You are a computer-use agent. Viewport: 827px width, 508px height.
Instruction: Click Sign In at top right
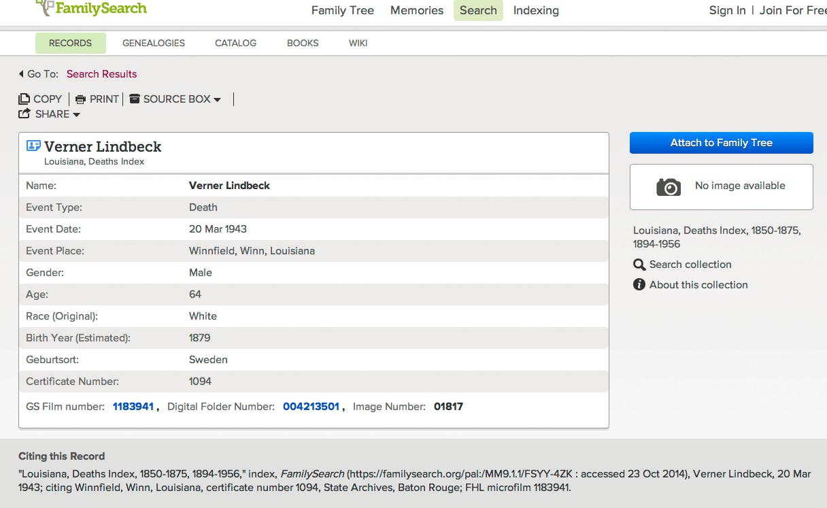point(727,10)
